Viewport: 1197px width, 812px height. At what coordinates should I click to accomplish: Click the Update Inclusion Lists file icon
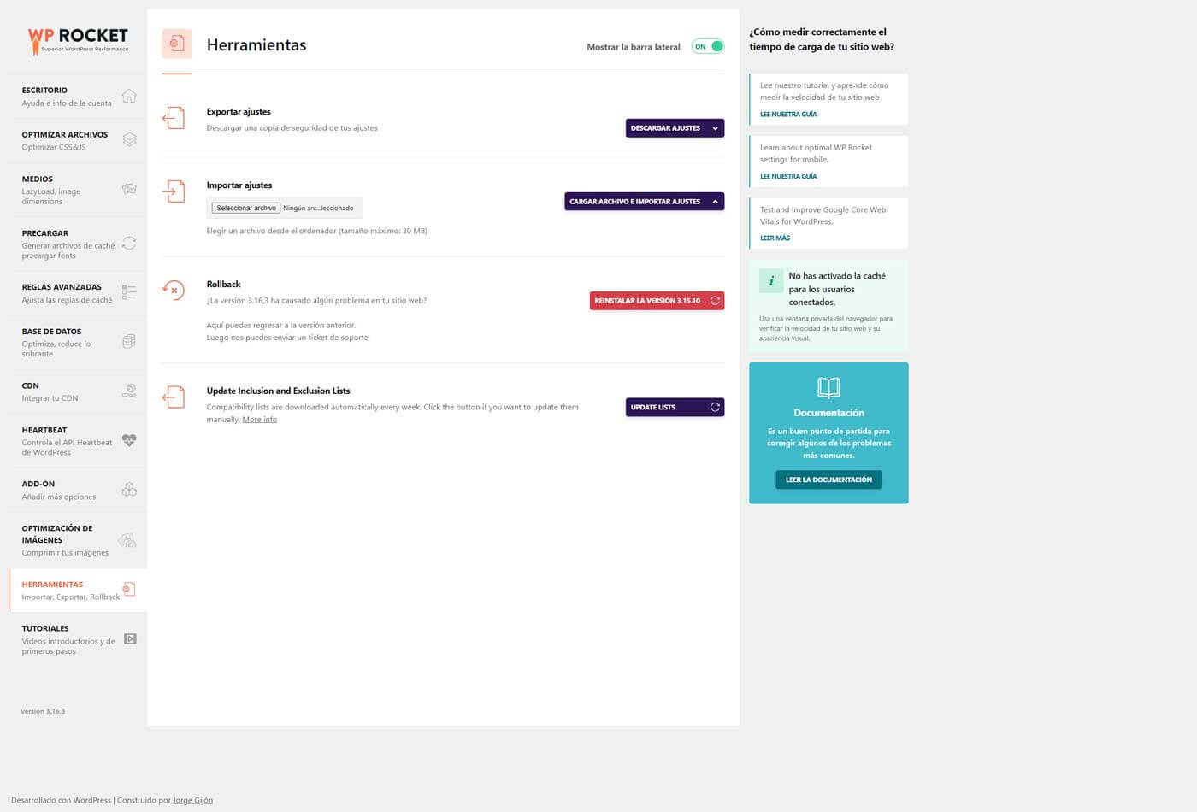tap(174, 397)
